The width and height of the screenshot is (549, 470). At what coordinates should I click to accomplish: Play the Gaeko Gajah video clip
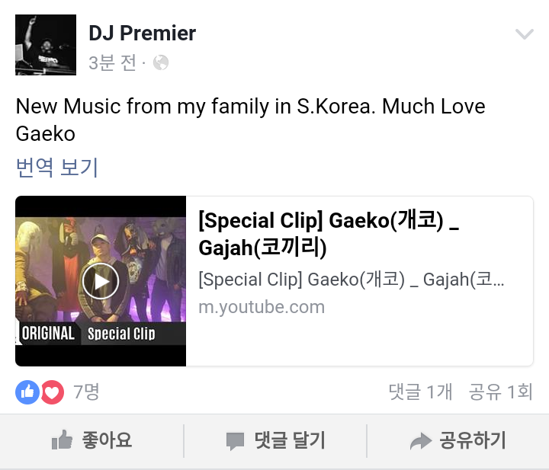coord(101,281)
